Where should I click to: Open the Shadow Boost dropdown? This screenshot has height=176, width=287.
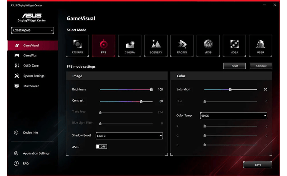pos(129,136)
